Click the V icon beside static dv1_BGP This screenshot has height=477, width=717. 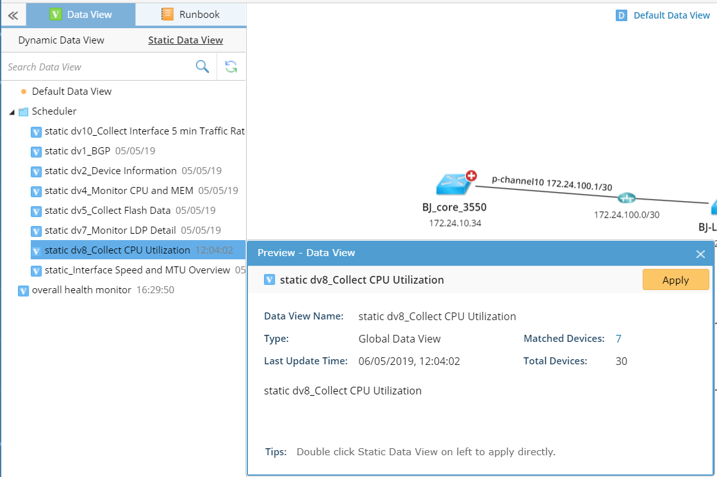36,152
